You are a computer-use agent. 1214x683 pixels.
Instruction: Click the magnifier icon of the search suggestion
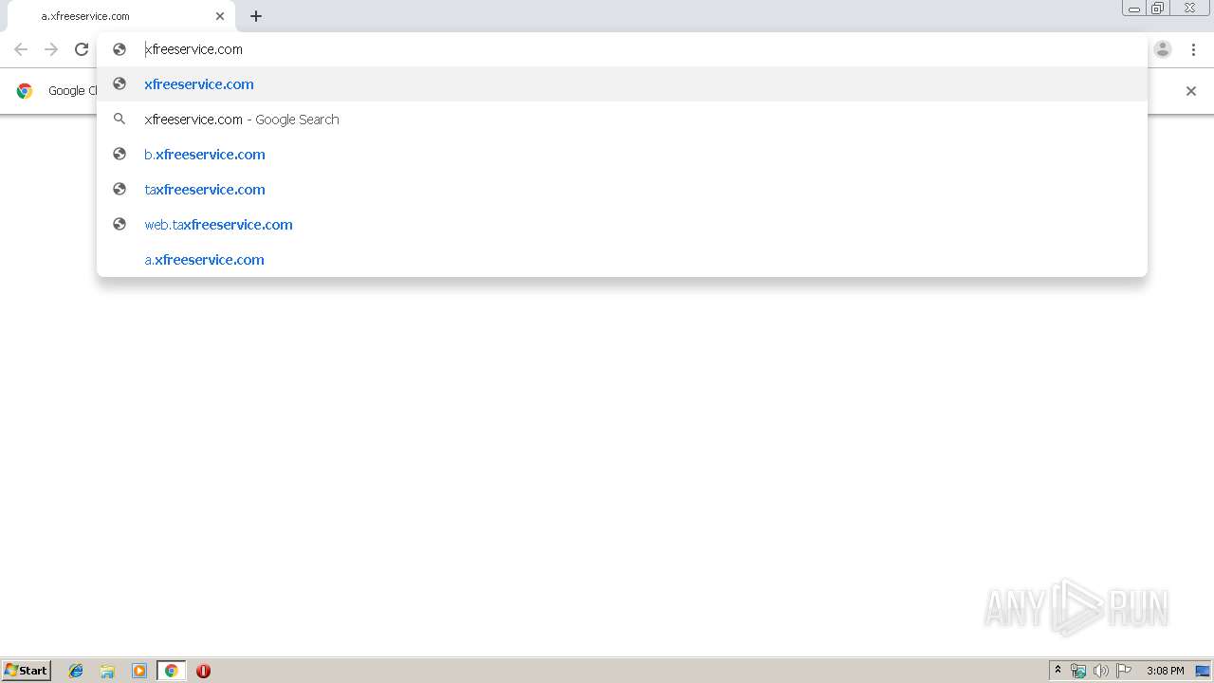pos(120,120)
